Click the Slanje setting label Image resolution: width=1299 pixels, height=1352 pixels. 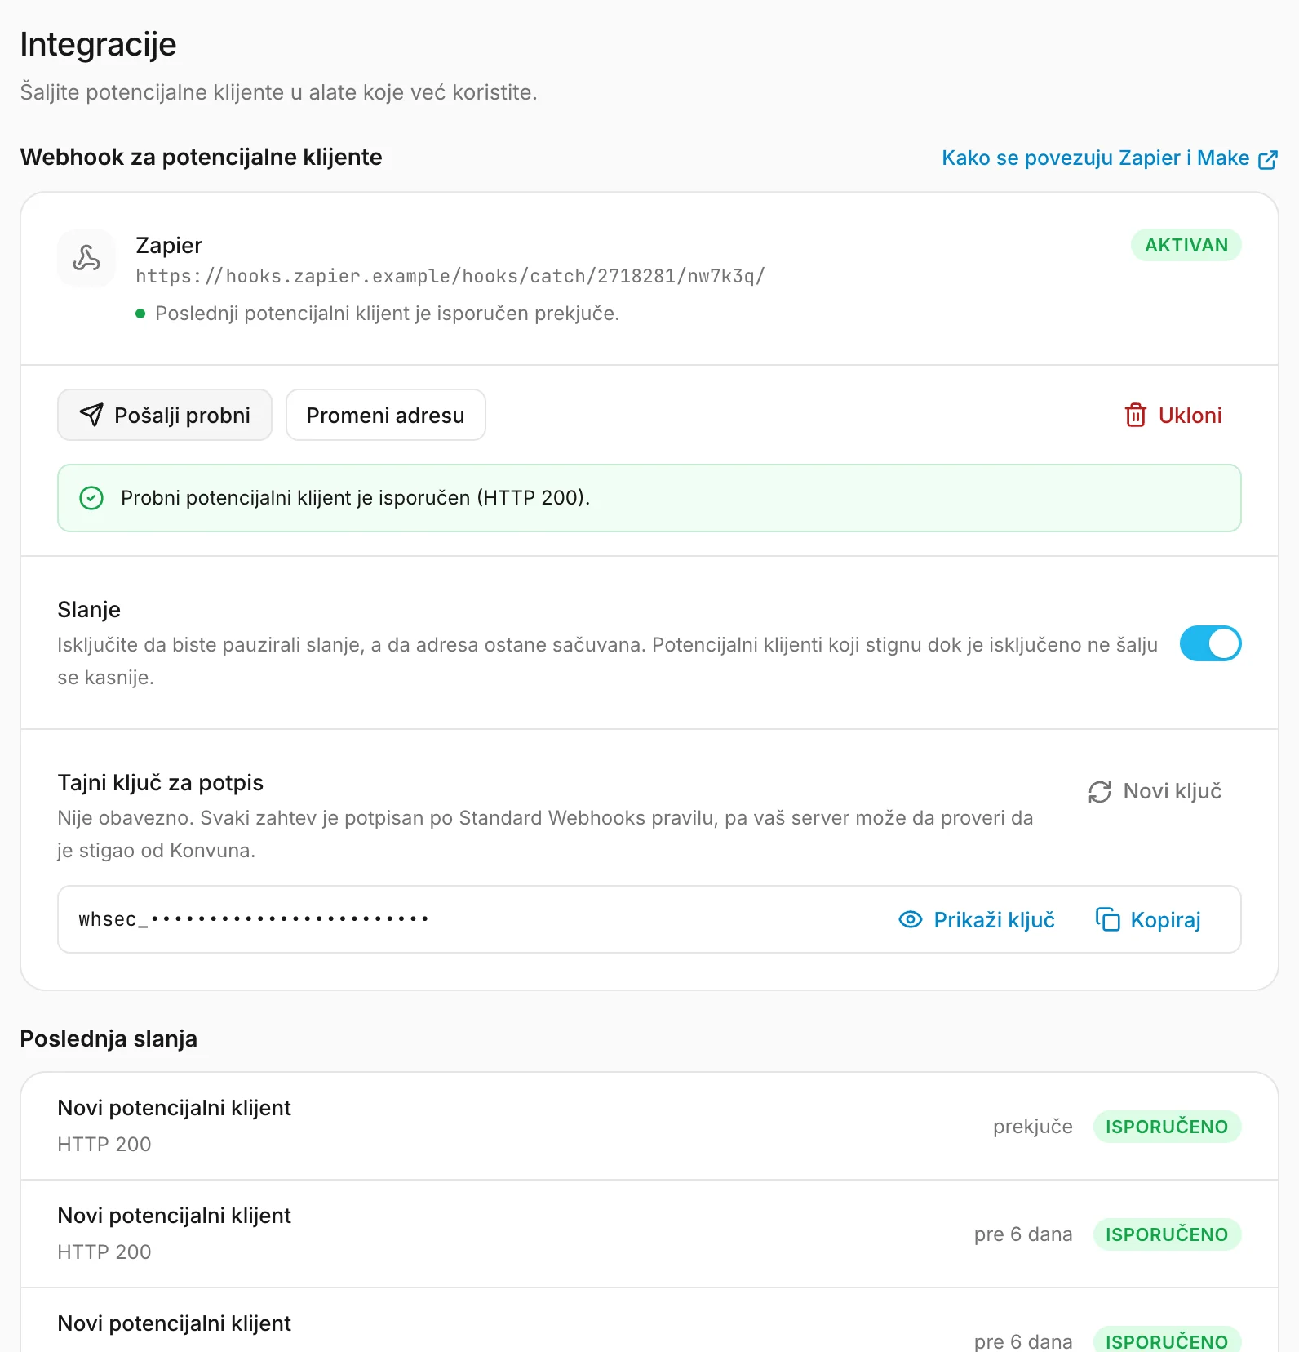[89, 609]
